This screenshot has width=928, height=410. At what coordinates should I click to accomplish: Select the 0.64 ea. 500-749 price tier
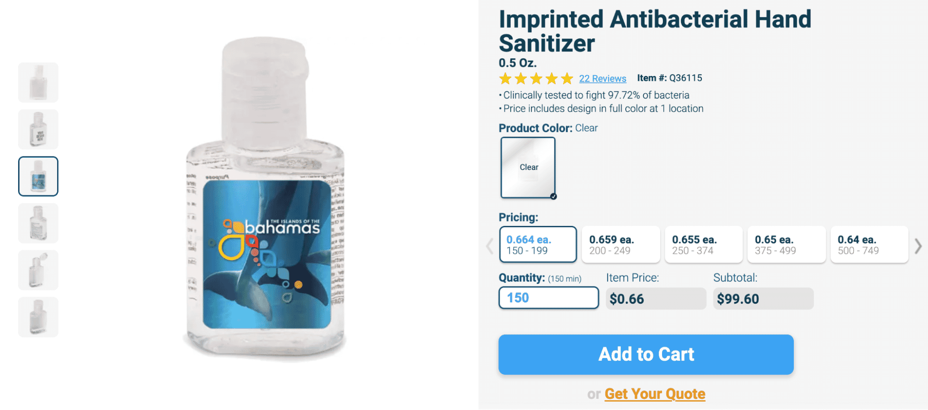[x=869, y=244]
